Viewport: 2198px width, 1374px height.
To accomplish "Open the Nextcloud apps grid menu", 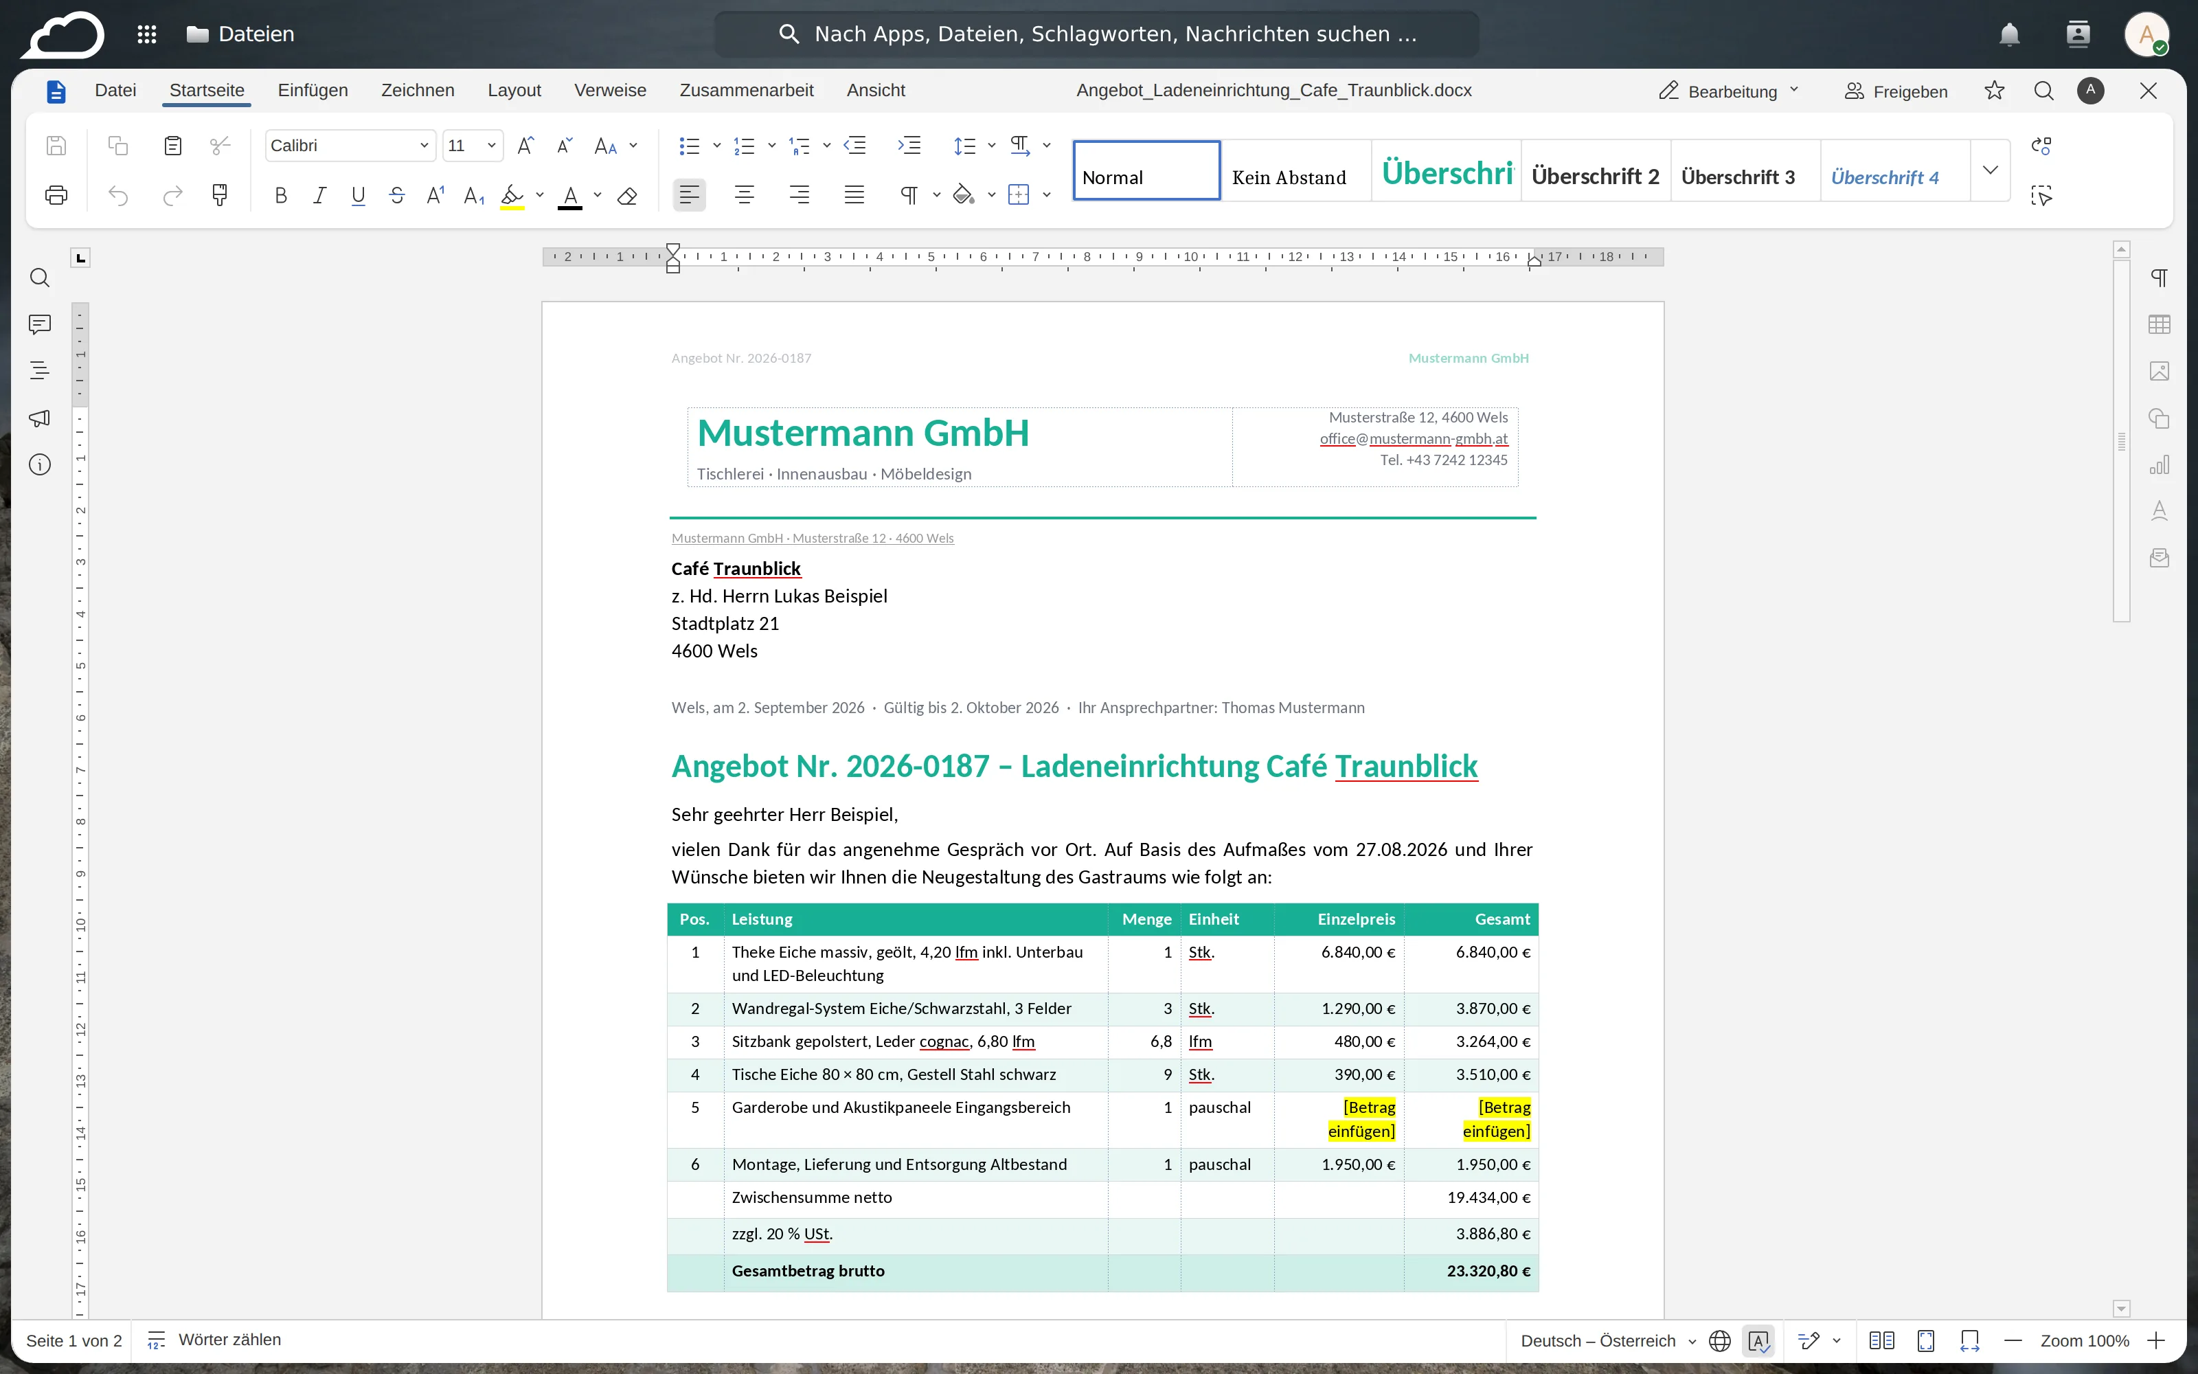I will click(x=147, y=34).
